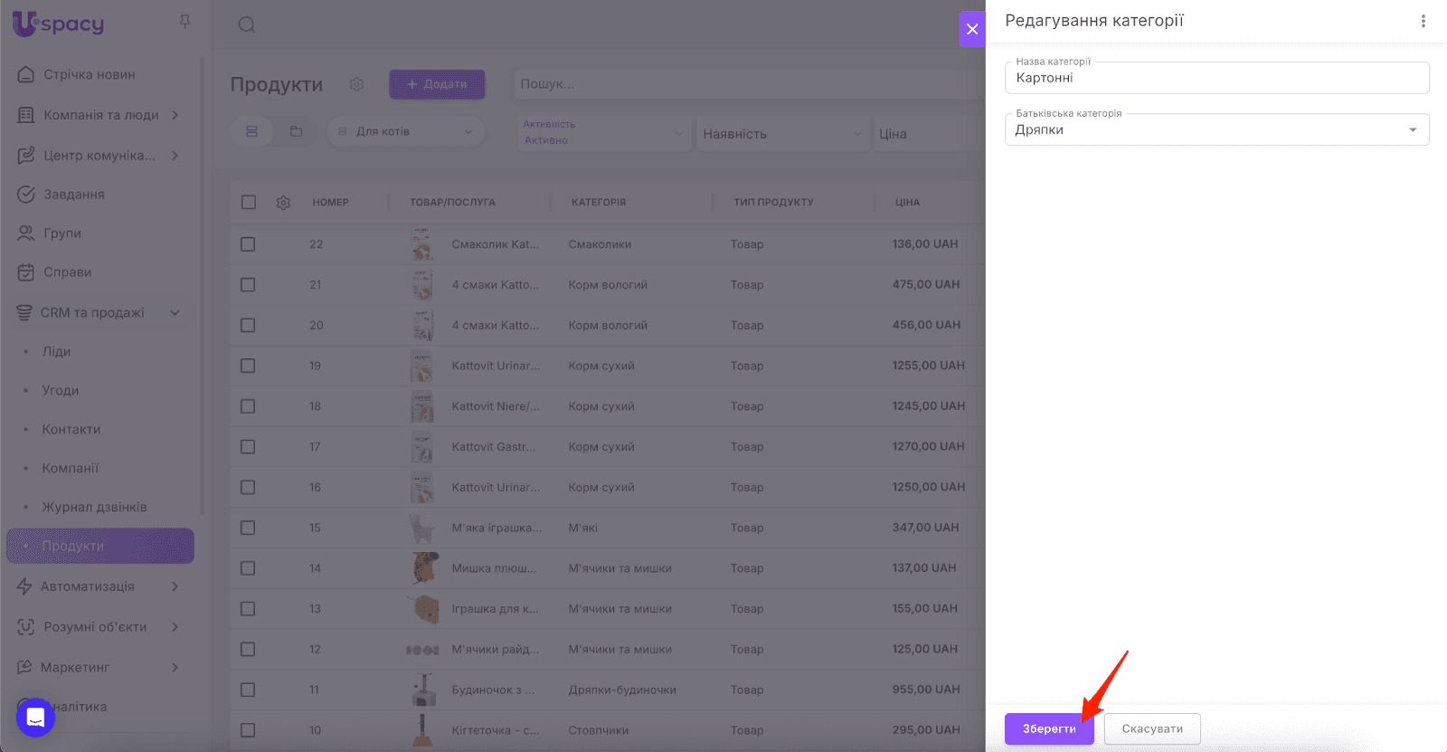Open the chat support bubble
This screenshot has height=752, width=1447.
point(35,718)
